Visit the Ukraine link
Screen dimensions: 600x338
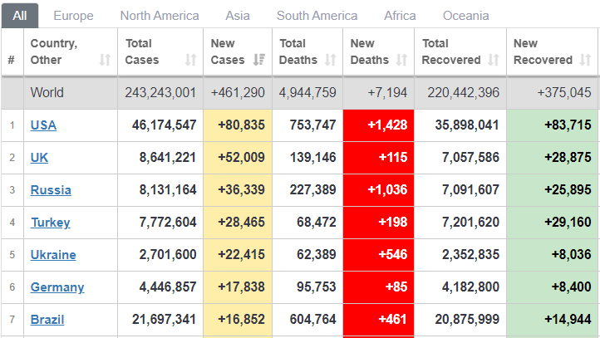53,255
